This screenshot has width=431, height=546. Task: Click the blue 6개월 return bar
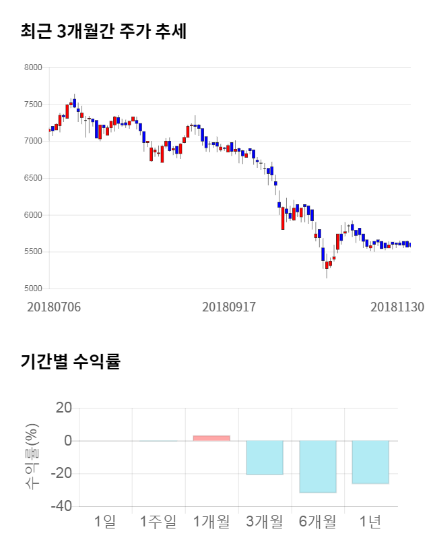click(x=318, y=466)
